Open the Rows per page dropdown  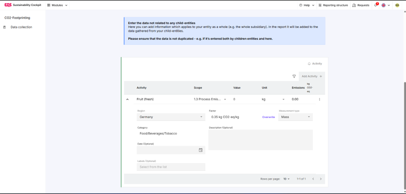286,179
